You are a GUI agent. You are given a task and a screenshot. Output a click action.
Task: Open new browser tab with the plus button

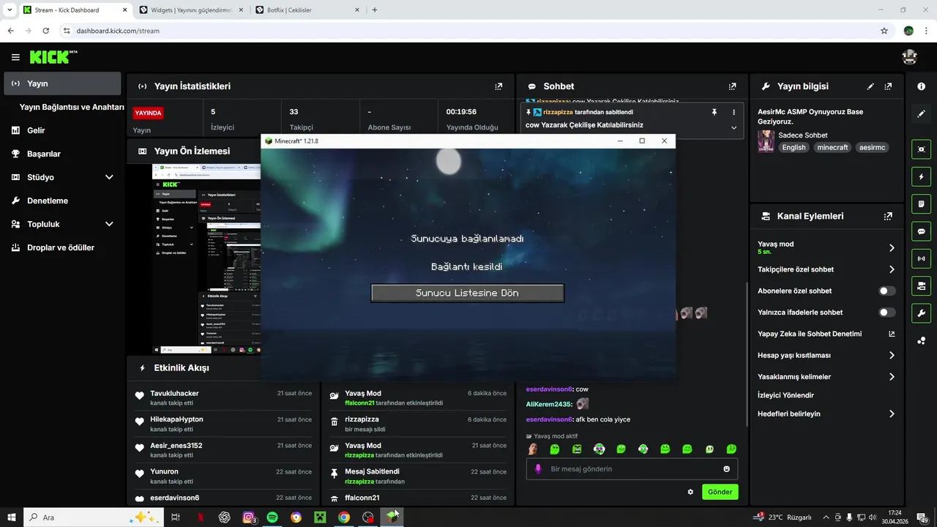point(375,10)
